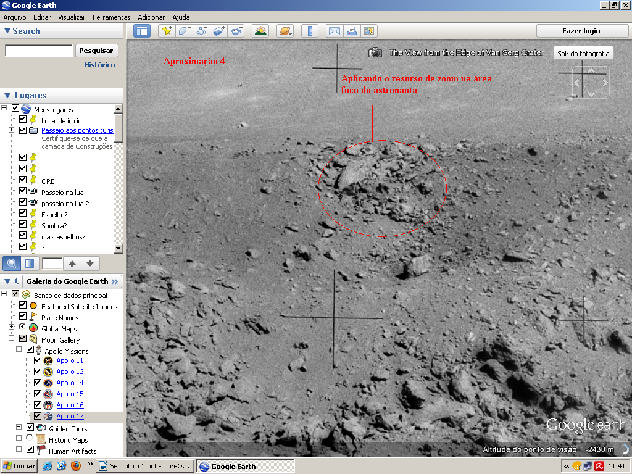Switch to Sem título 1.odt LibreOffice window
Screen dimensions: 632x474
tap(145, 466)
